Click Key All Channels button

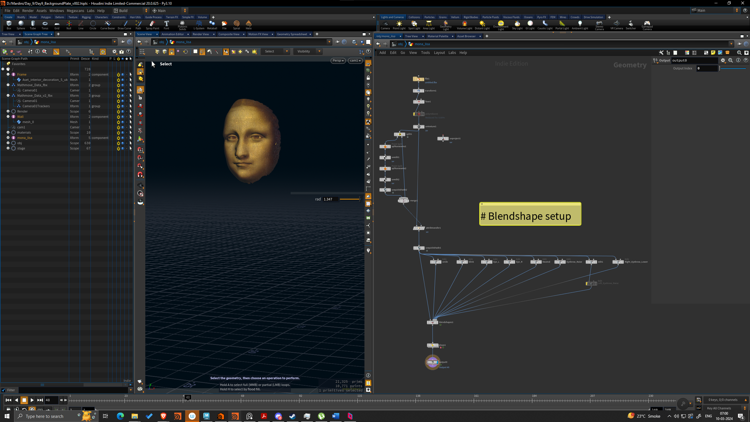tap(723, 408)
